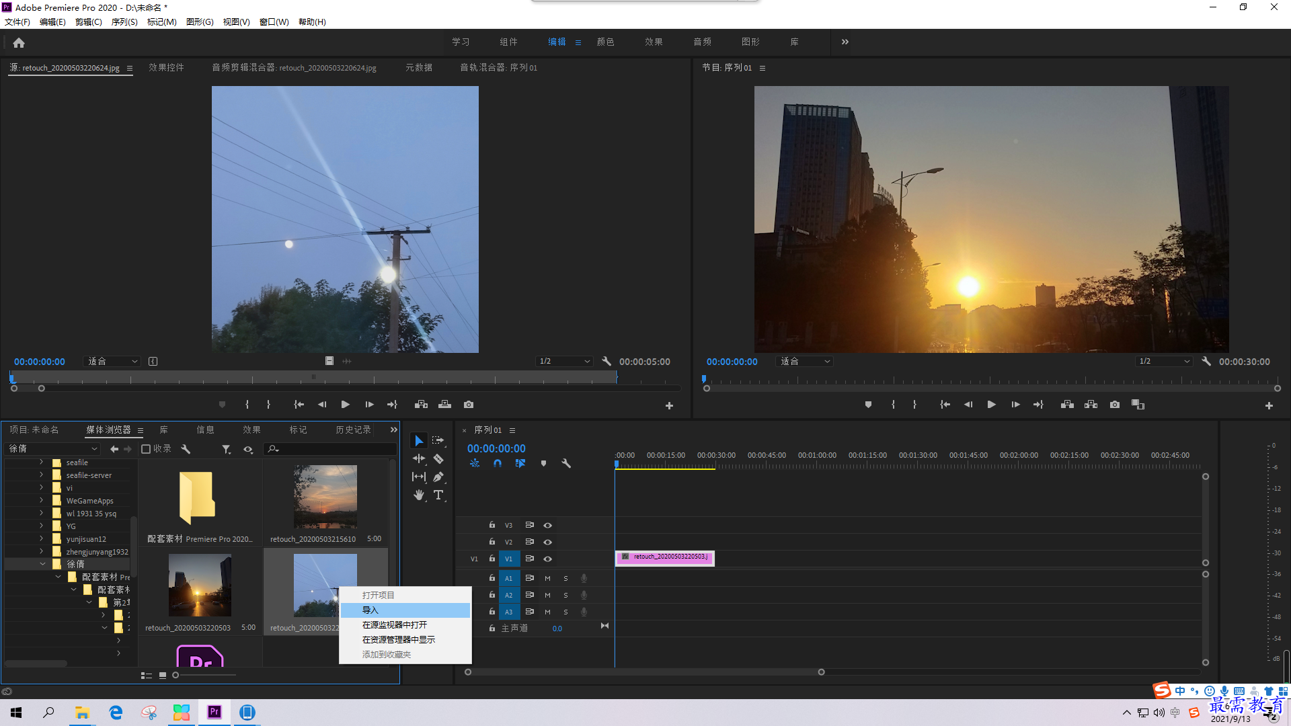Viewport: 1291px width, 726px height.
Task: Open timeline display settings wrench
Action: 566,463
